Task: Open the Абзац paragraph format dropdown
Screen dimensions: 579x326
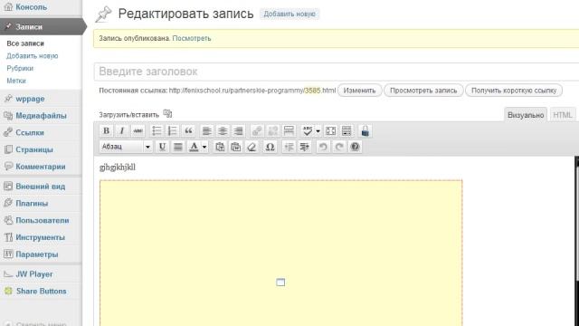Action: pyautogui.click(x=126, y=147)
